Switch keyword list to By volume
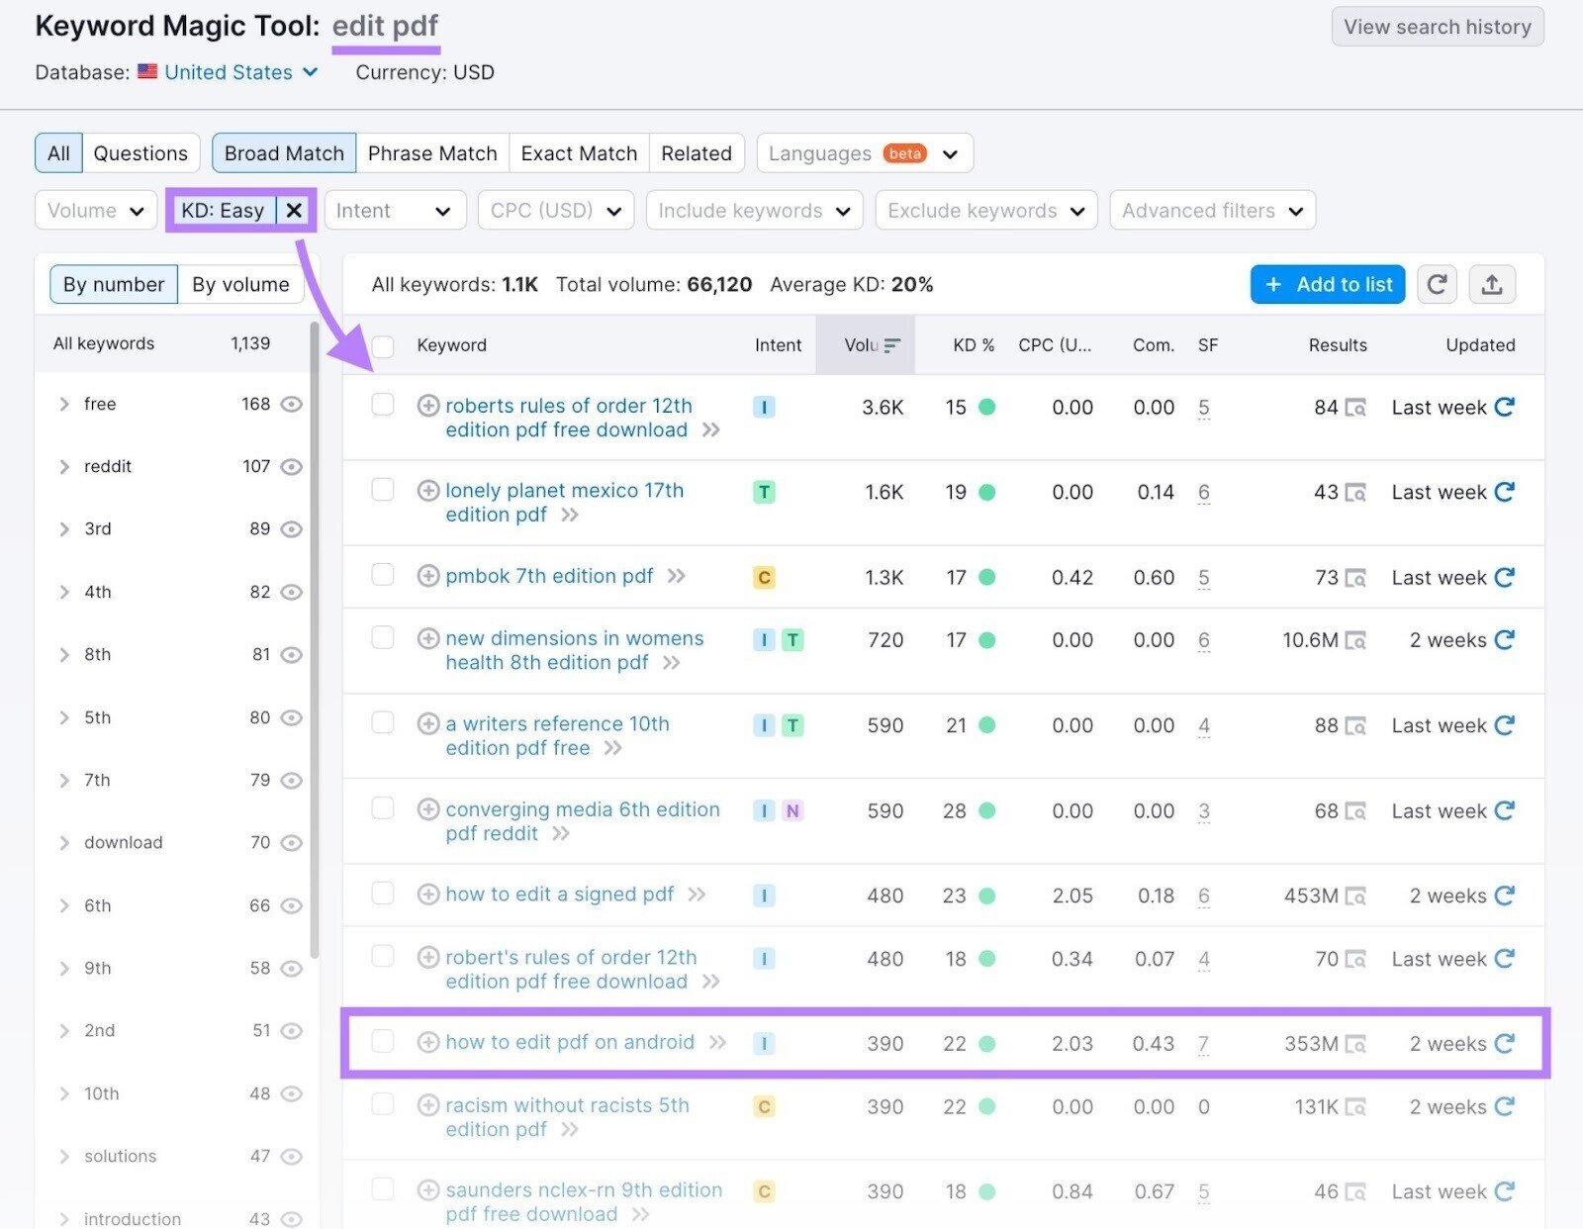This screenshot has height=1229, width=1583. pyautogui.click(x=240, y=284)
